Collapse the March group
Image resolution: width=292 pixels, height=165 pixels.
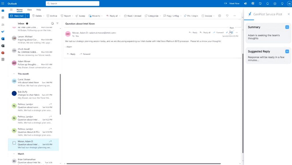(14, 154)
